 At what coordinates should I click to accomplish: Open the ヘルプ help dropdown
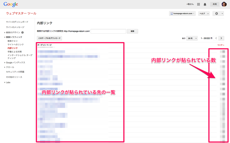coord(204,13)
